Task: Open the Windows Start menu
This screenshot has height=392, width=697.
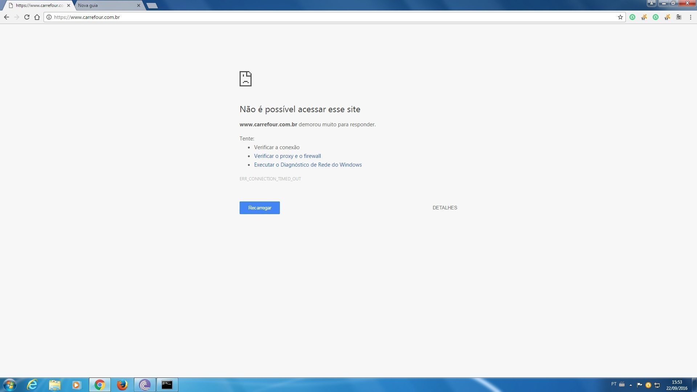Action: click(x=10, y=385)
